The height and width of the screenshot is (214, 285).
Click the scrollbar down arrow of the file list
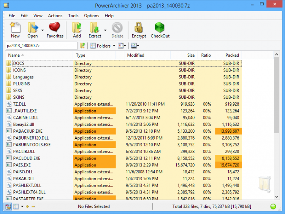click(x=277, y=197)
